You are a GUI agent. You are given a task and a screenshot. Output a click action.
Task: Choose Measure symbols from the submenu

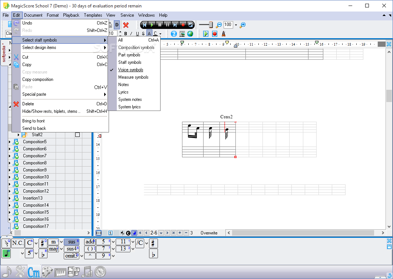[x=133, y=77]
